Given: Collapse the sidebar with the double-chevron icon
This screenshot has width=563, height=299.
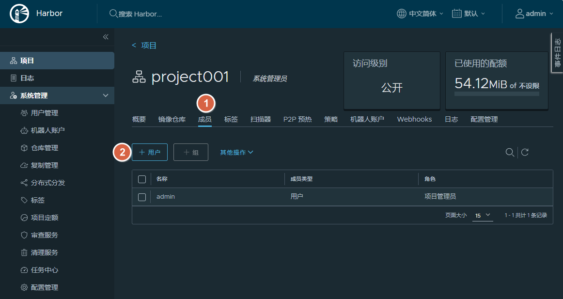Looking at the screenshot, I should click(106, 37).
